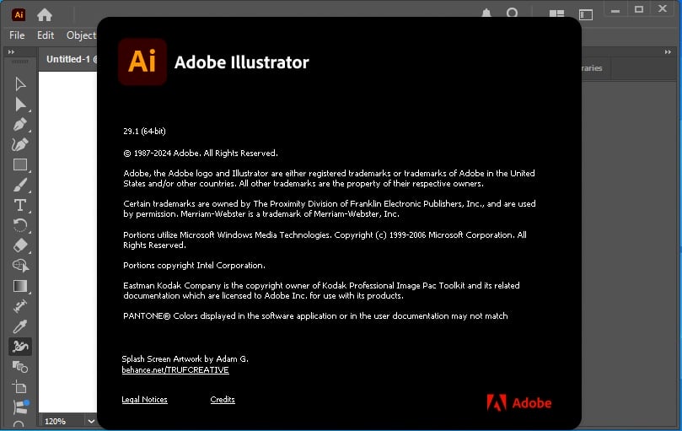Image resolution: width=682 pixels, height=431 pixels.
Task: Choose the Pen tool
Action: (x=20, y=125)
